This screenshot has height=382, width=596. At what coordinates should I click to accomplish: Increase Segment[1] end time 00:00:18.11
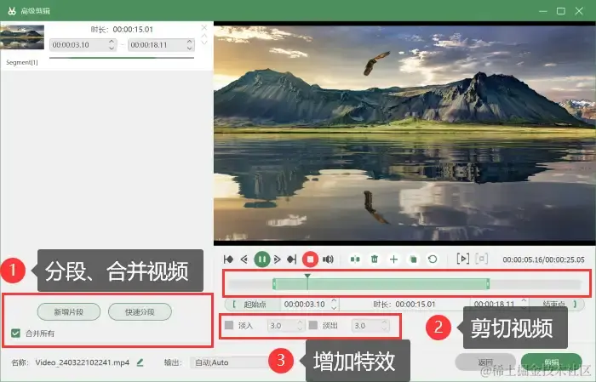coord(190,42)
